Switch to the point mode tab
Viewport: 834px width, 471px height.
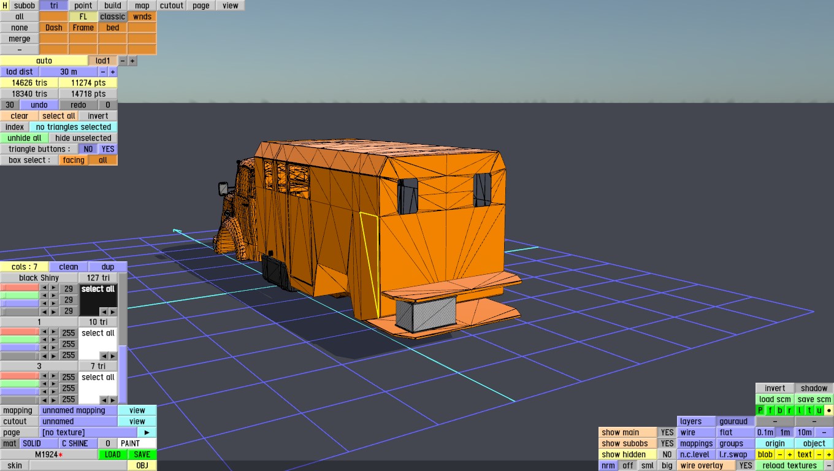point(83,6)
